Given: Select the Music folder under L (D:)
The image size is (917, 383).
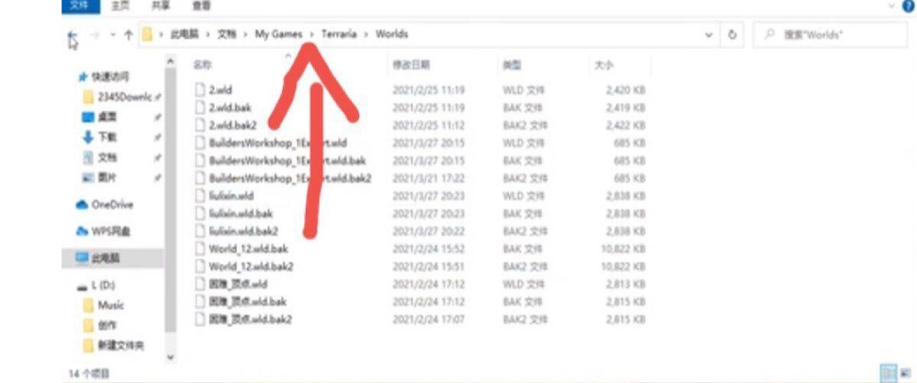Looking at the screenshot, I should tap(110, 305).
